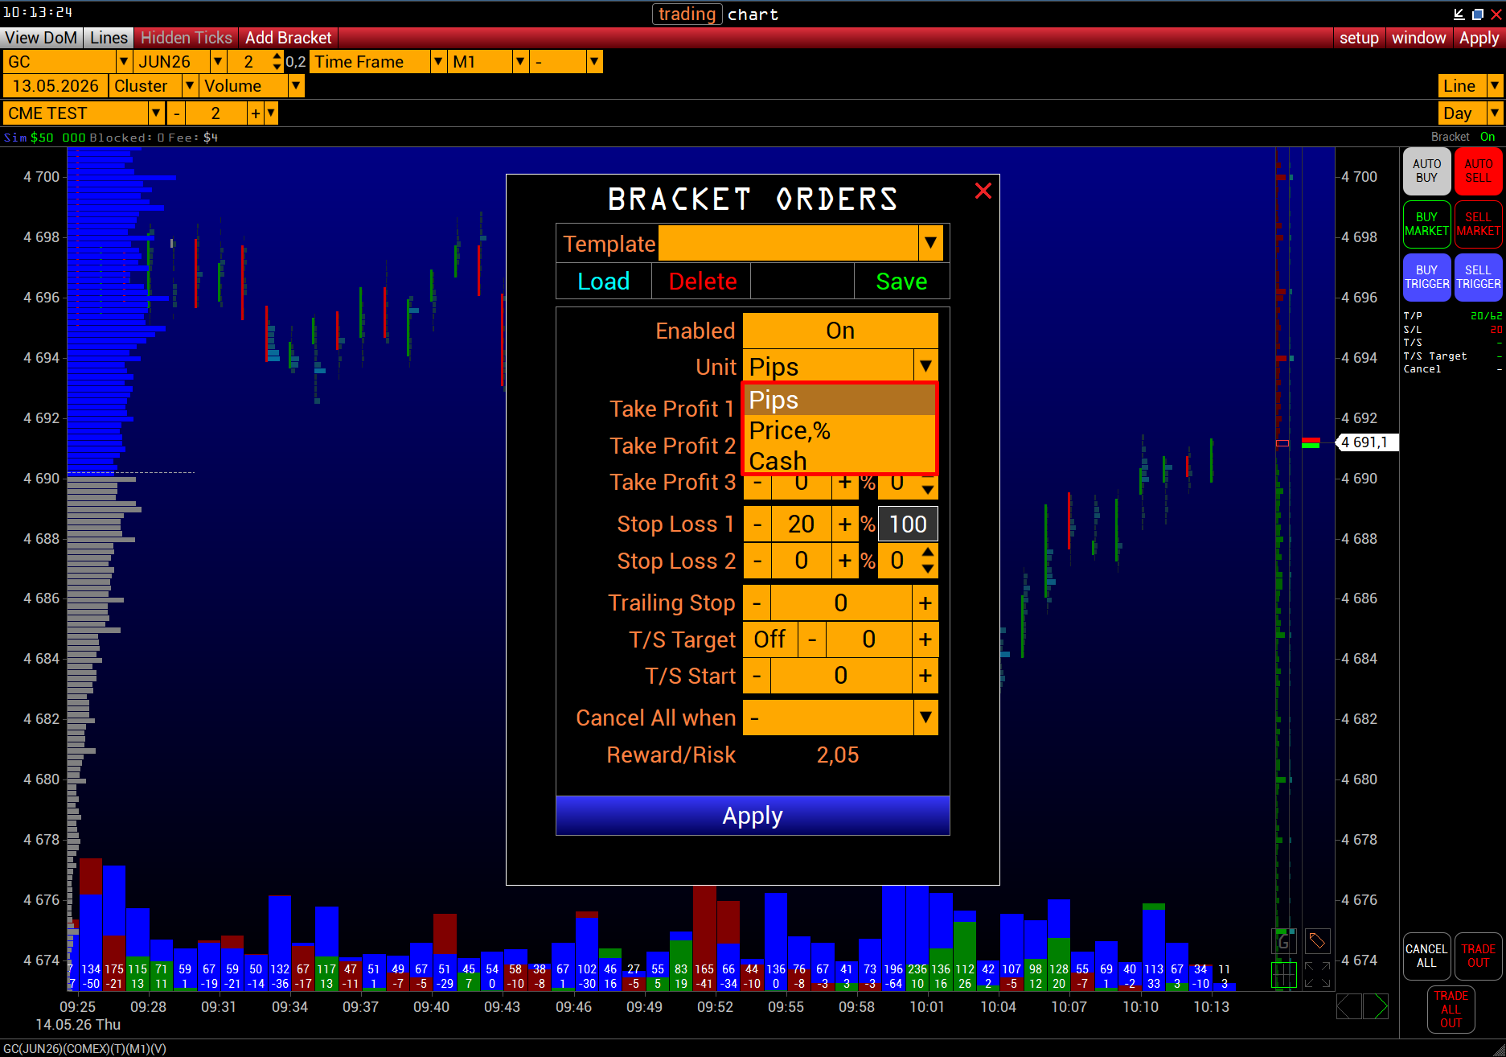Toggle AUTO BUY button
Image resolution: width=1506 pixels, height=1057 pixels.
pyautogui.click(x=1426, y=171)
